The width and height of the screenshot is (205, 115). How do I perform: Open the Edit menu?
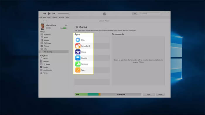(x=45, y=18)
